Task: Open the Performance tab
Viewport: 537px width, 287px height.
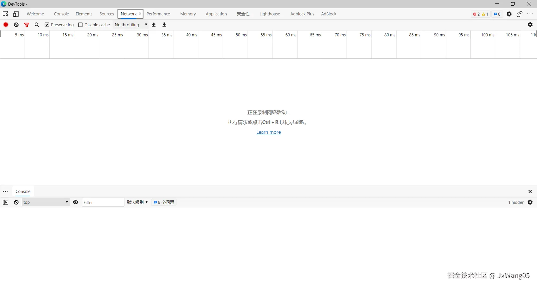Action: coord(158,14)
